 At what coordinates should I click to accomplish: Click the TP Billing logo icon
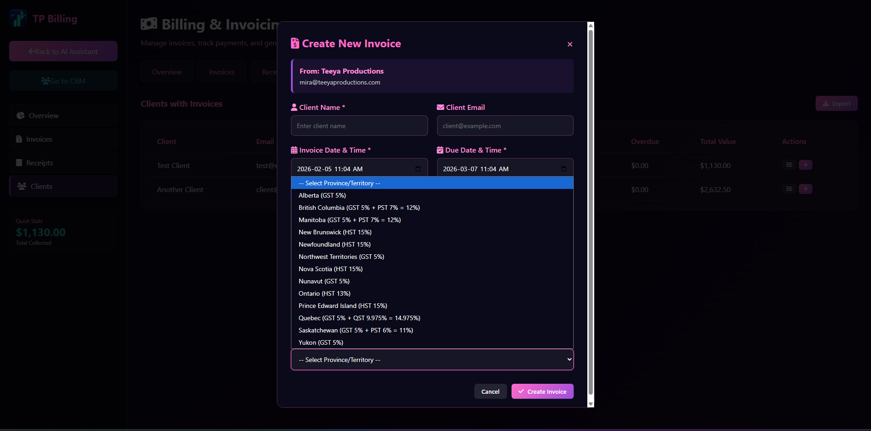tap(18, 18)
